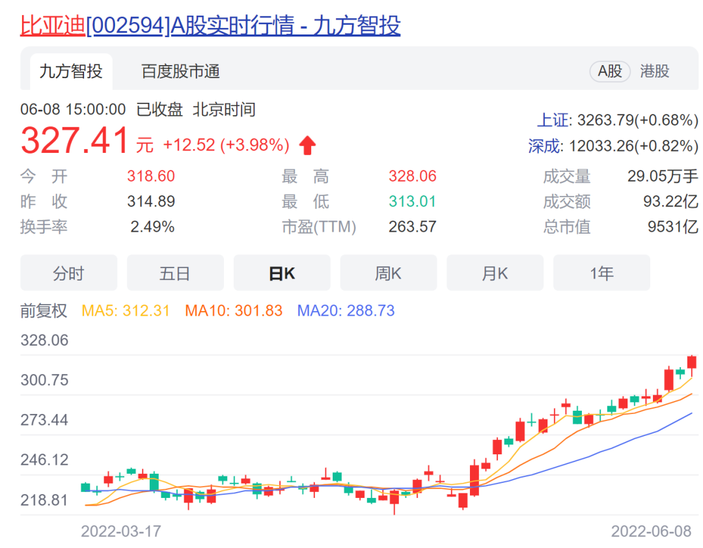Open the 前复权 price adjustment selector
This screenshot has width=703, height=548.
click(x=43, y=311)
